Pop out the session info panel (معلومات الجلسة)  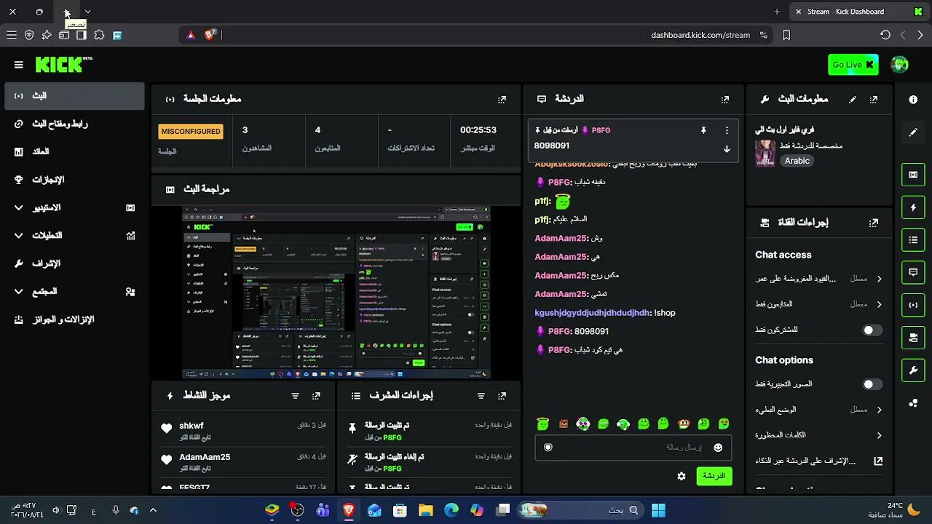coord(502,99)
